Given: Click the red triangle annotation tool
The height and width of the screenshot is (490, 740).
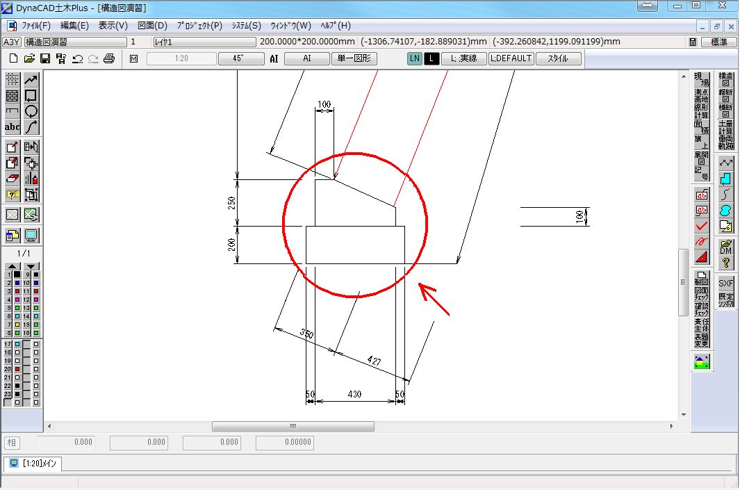Looking at the screenshot, I should pos(702,257).
